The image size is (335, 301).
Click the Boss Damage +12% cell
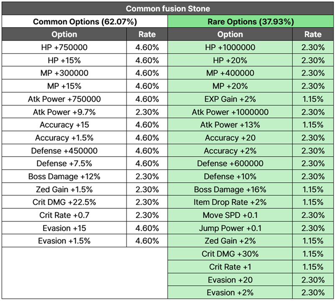pyautogui.click(x=64, y=176)
